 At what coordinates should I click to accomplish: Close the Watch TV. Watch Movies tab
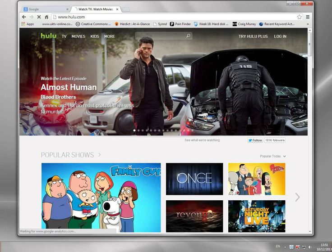click(117, 9)
